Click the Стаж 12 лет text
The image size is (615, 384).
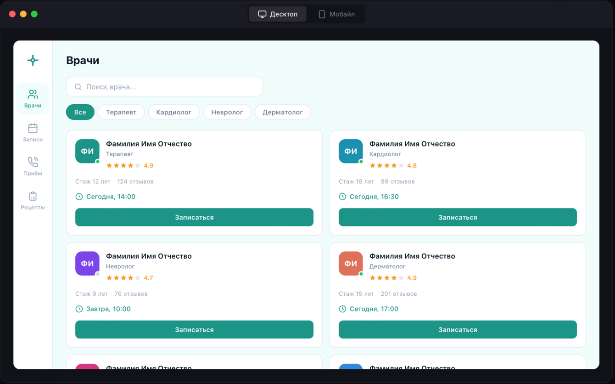coord(93,181)
